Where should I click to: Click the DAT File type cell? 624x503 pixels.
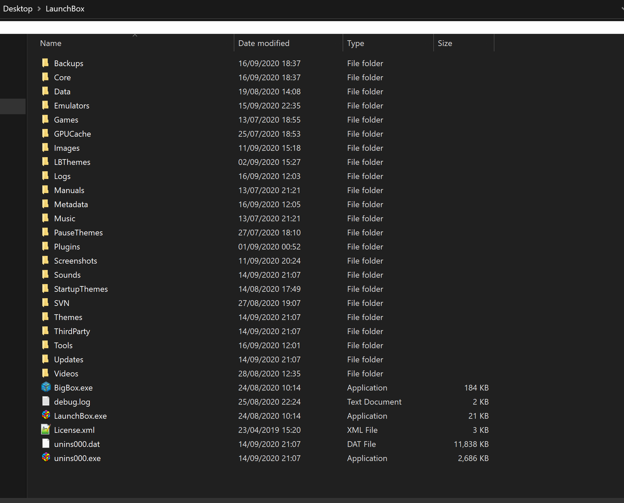[x=362, y=444]
